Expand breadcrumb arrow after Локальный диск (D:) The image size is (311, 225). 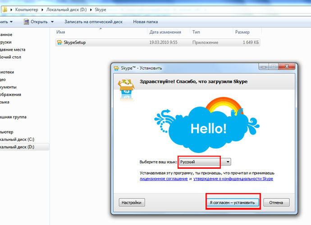(91, 10)
